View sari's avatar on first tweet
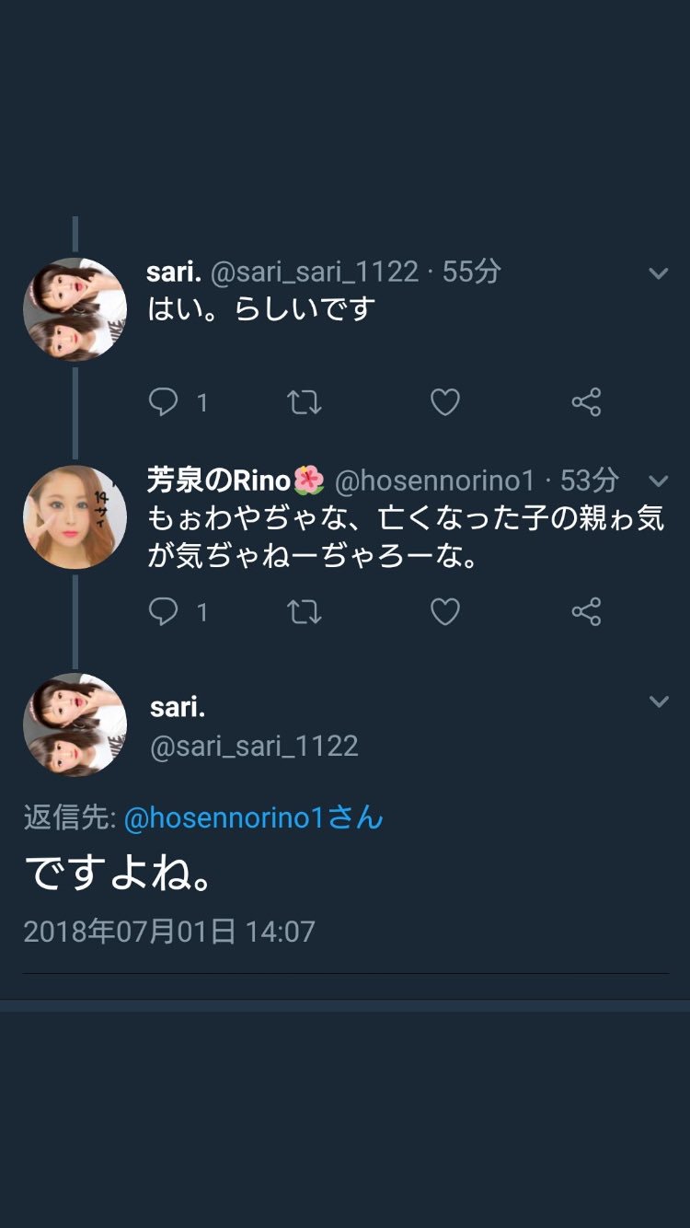 coord(75,309)
